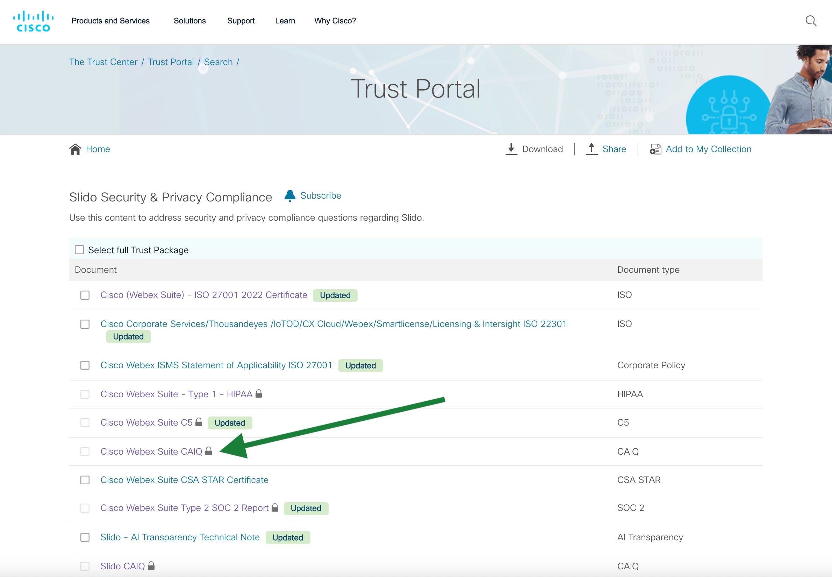Click the Document type column header
Screen dimensions: 832x577
click(x=648, y=270)
